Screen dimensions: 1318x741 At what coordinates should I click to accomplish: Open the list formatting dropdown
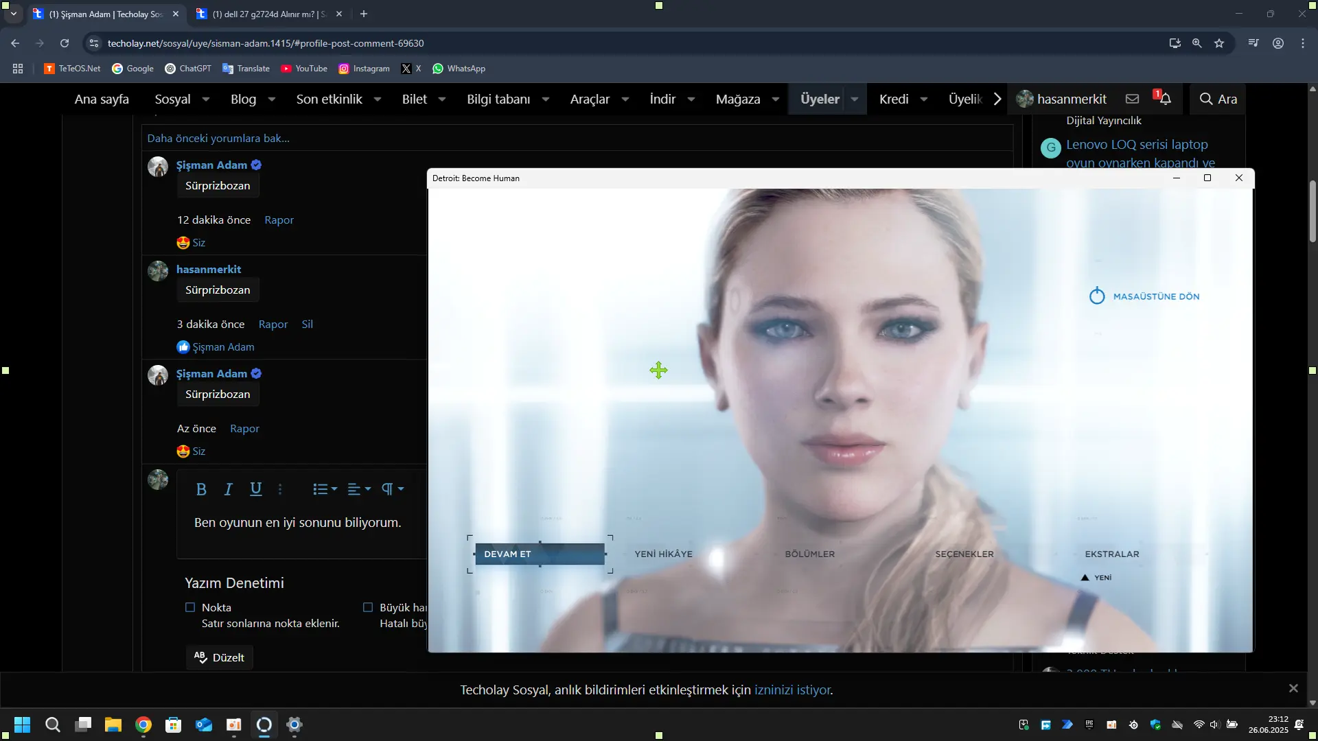(x=325, y=489)
